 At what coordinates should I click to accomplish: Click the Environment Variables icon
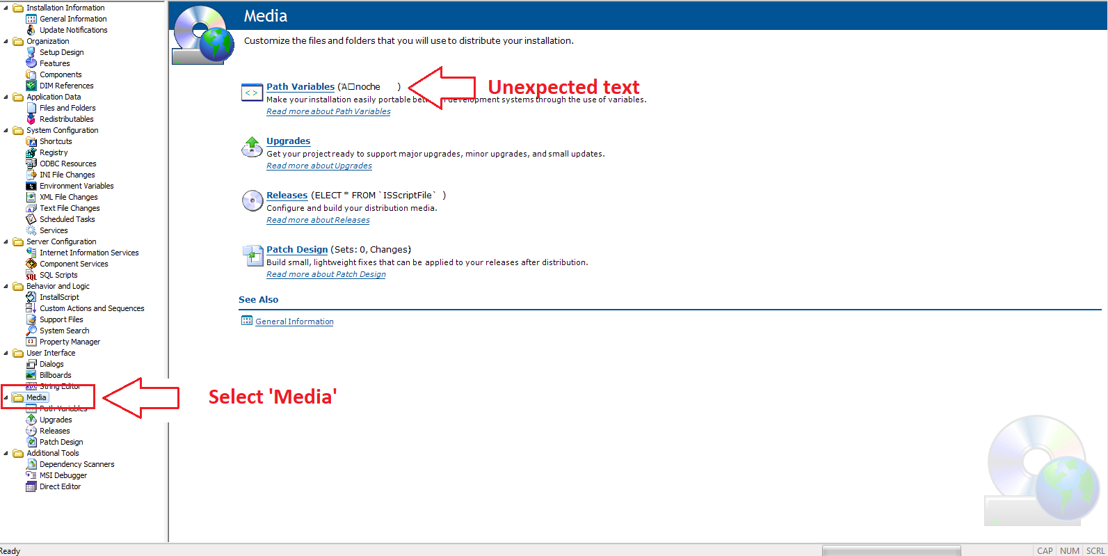click(x=31, y=186)
